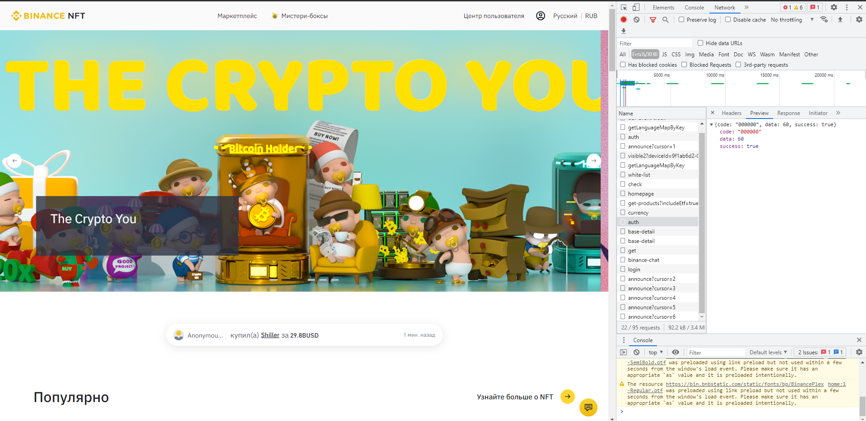Viewport: 866px width, 421px height.
Task: Switch to the Console panel tab
Action: 694,7
